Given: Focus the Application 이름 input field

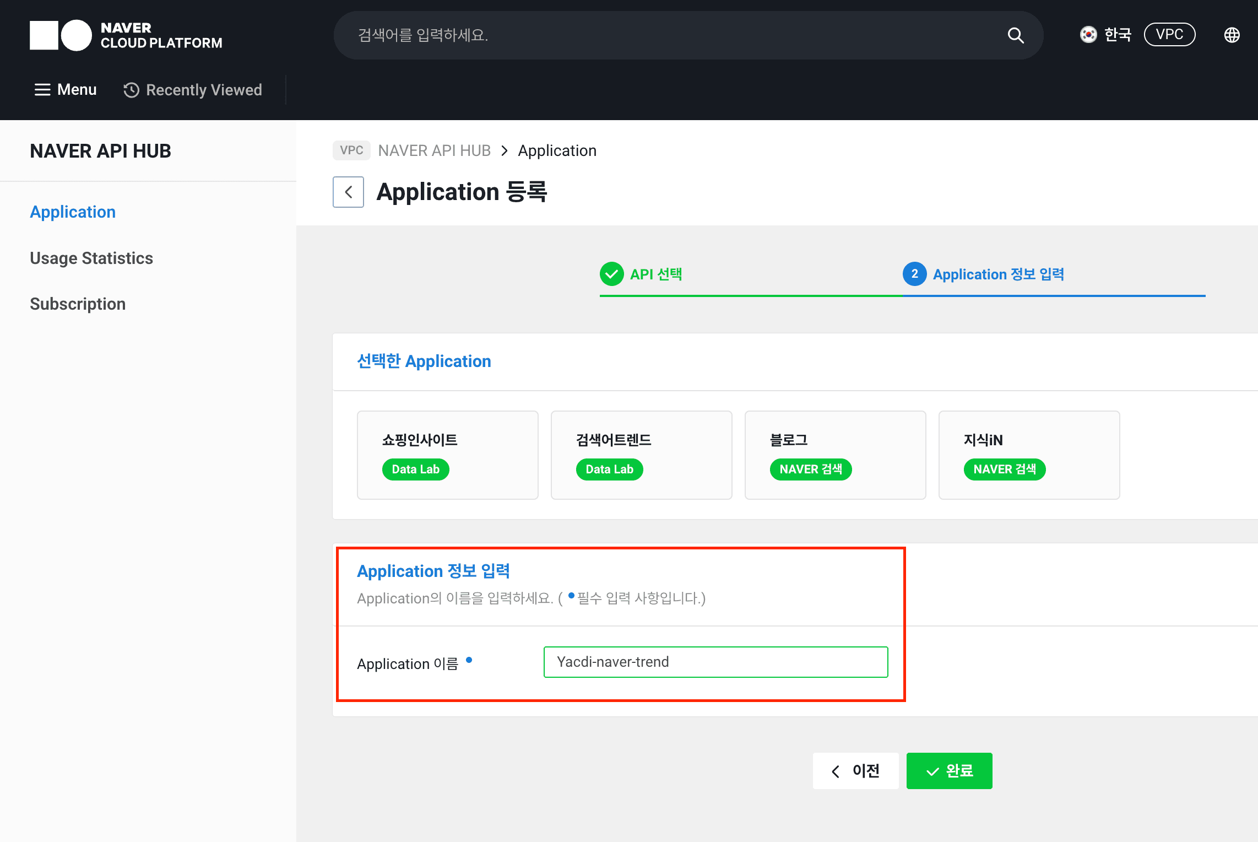Looking at the screenshot, I should (x=715, y=662).
